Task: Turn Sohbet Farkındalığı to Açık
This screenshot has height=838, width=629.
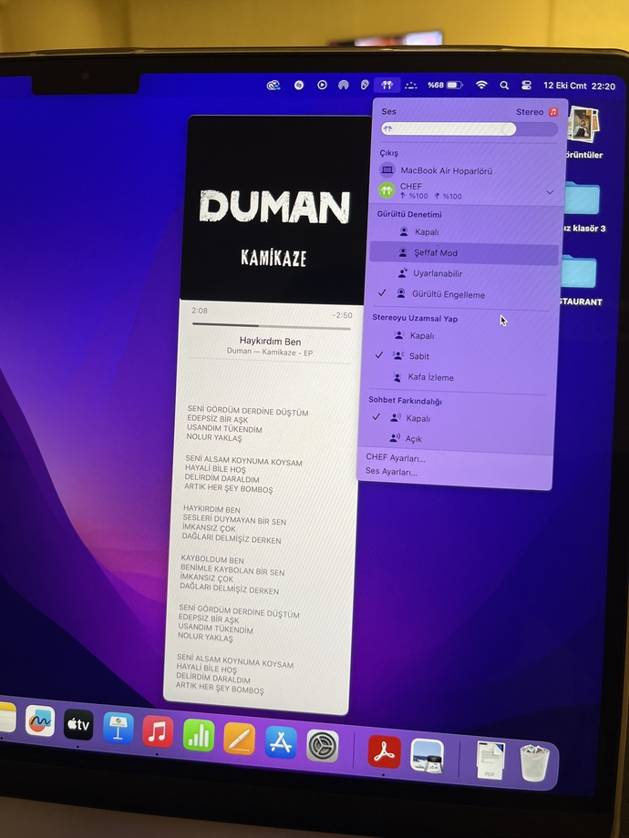Action: pos(455,438)
